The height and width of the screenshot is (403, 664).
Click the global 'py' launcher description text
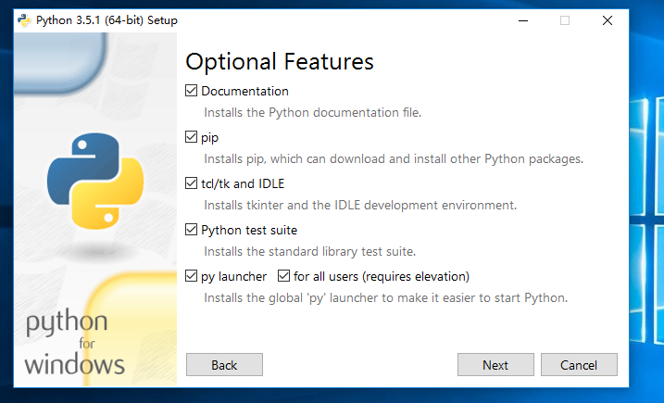[386, 298]
